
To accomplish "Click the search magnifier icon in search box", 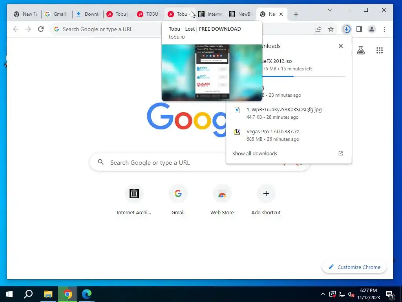I will (101, 162).
